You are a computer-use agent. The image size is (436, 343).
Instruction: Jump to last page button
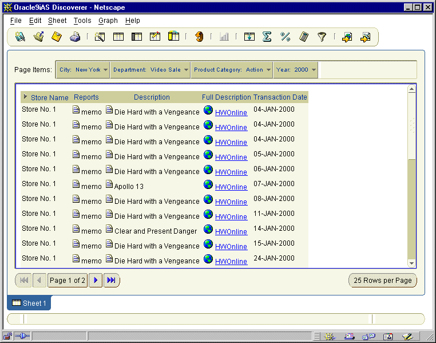click(111, 280)
